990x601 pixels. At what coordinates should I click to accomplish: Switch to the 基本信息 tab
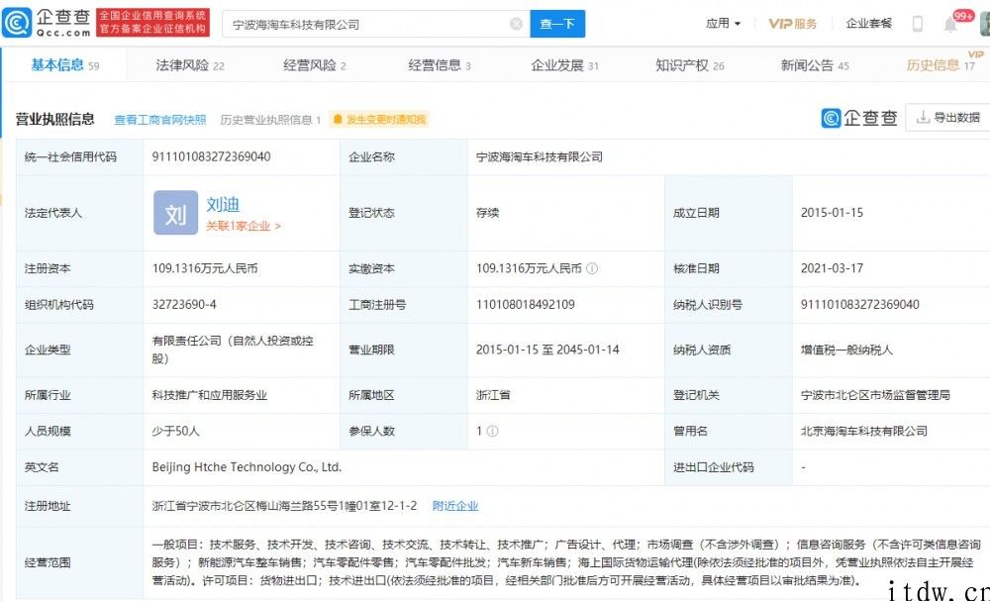pyautogui.click(x=65, y=65)
